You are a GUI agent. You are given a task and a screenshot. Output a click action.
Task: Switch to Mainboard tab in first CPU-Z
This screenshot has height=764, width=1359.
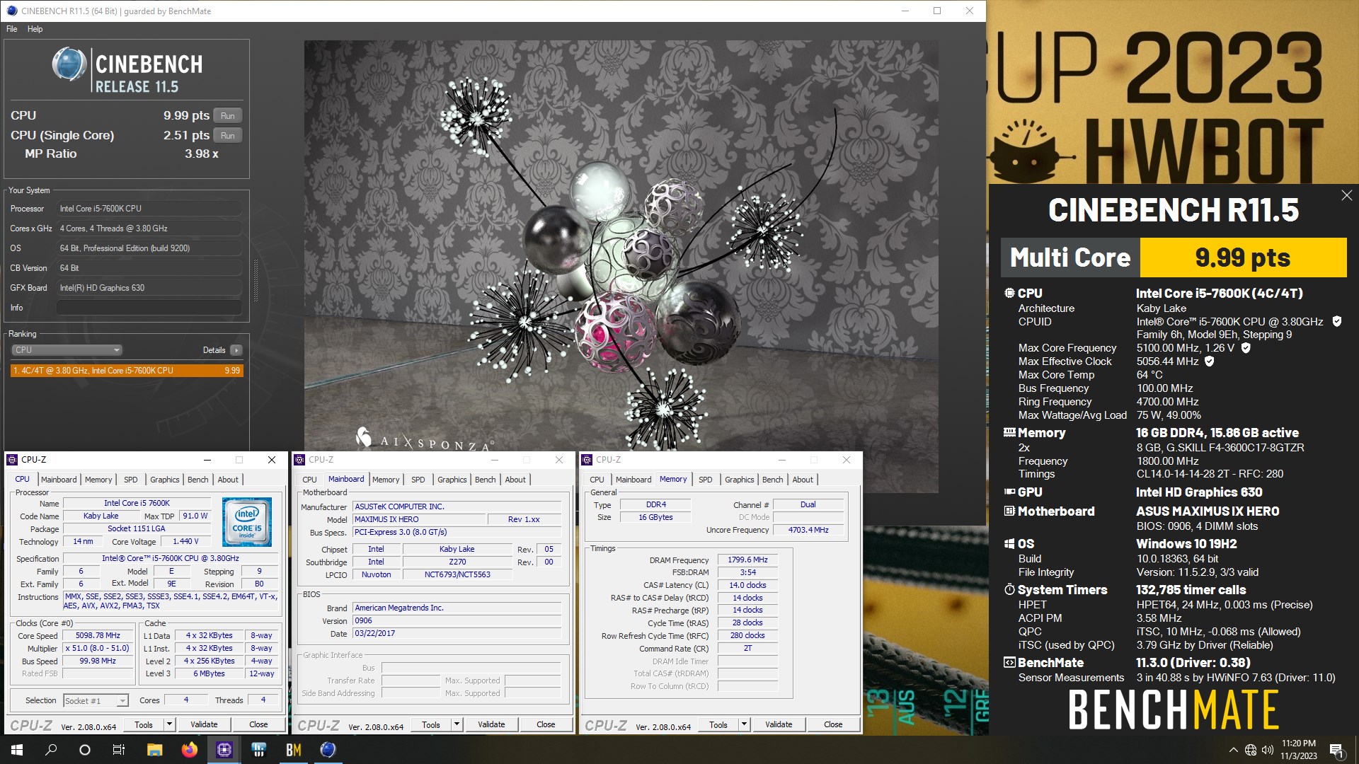click(x=59, y=480)
